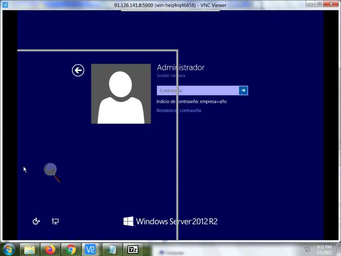Click the Sesión iniciada status text
This screenshot has height=256, width=341.
point(171,76)
